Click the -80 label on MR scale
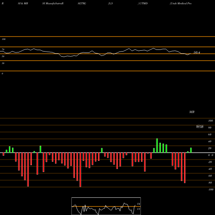The width and height of the screenshot is (215, 215). point(210,183)
